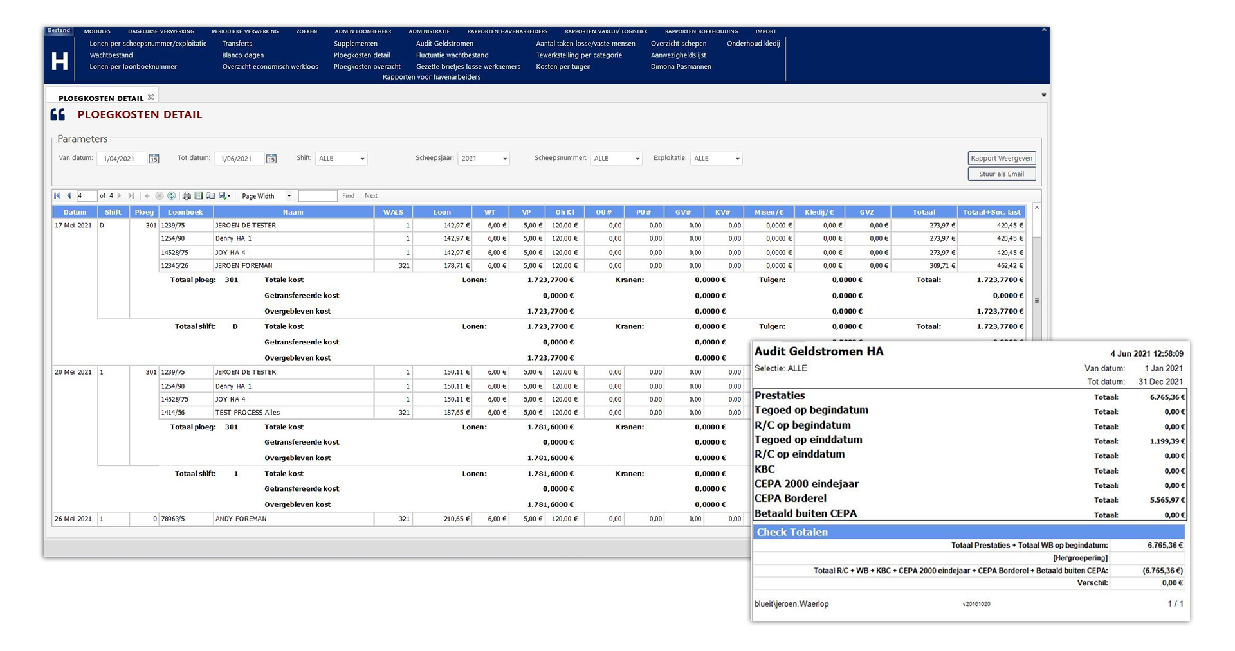This screenshot has height=651, width=1235.
Task: Open Bestand menu
Action: point(59,31)
